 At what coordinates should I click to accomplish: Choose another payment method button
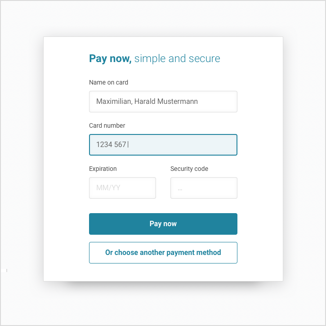pos(163,253)
